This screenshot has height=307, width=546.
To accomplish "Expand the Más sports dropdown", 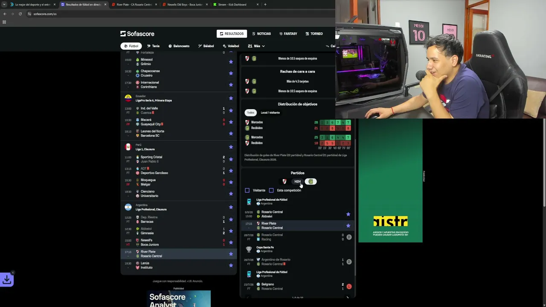I will [x=256, y=46].
